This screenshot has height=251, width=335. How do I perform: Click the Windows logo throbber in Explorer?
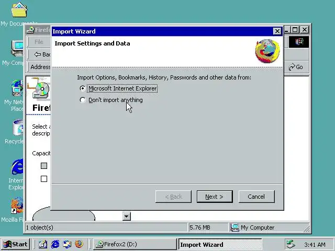pos(299,42)
